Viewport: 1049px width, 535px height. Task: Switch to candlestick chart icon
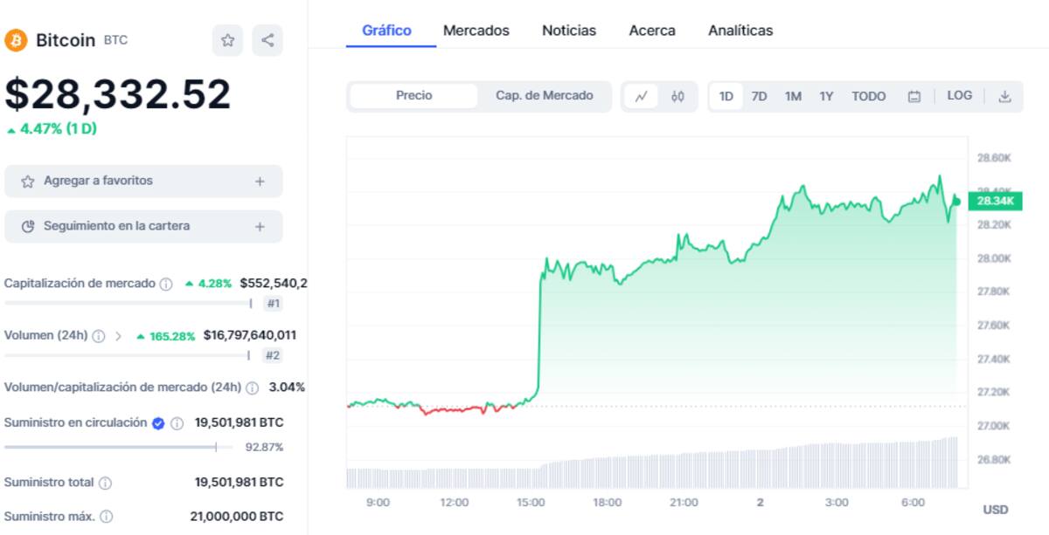tap(677, 97)
